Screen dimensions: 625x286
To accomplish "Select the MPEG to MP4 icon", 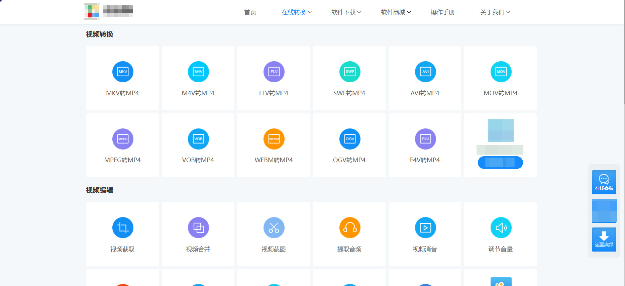I will pos(123,139).
